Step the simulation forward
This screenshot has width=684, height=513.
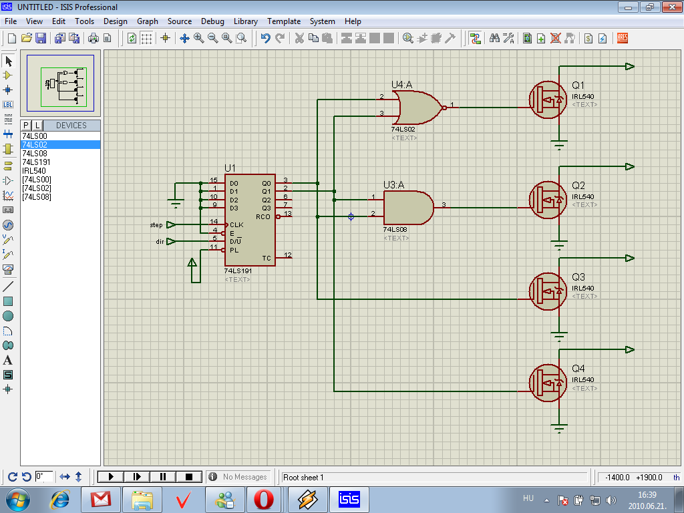tap(137, 477)
